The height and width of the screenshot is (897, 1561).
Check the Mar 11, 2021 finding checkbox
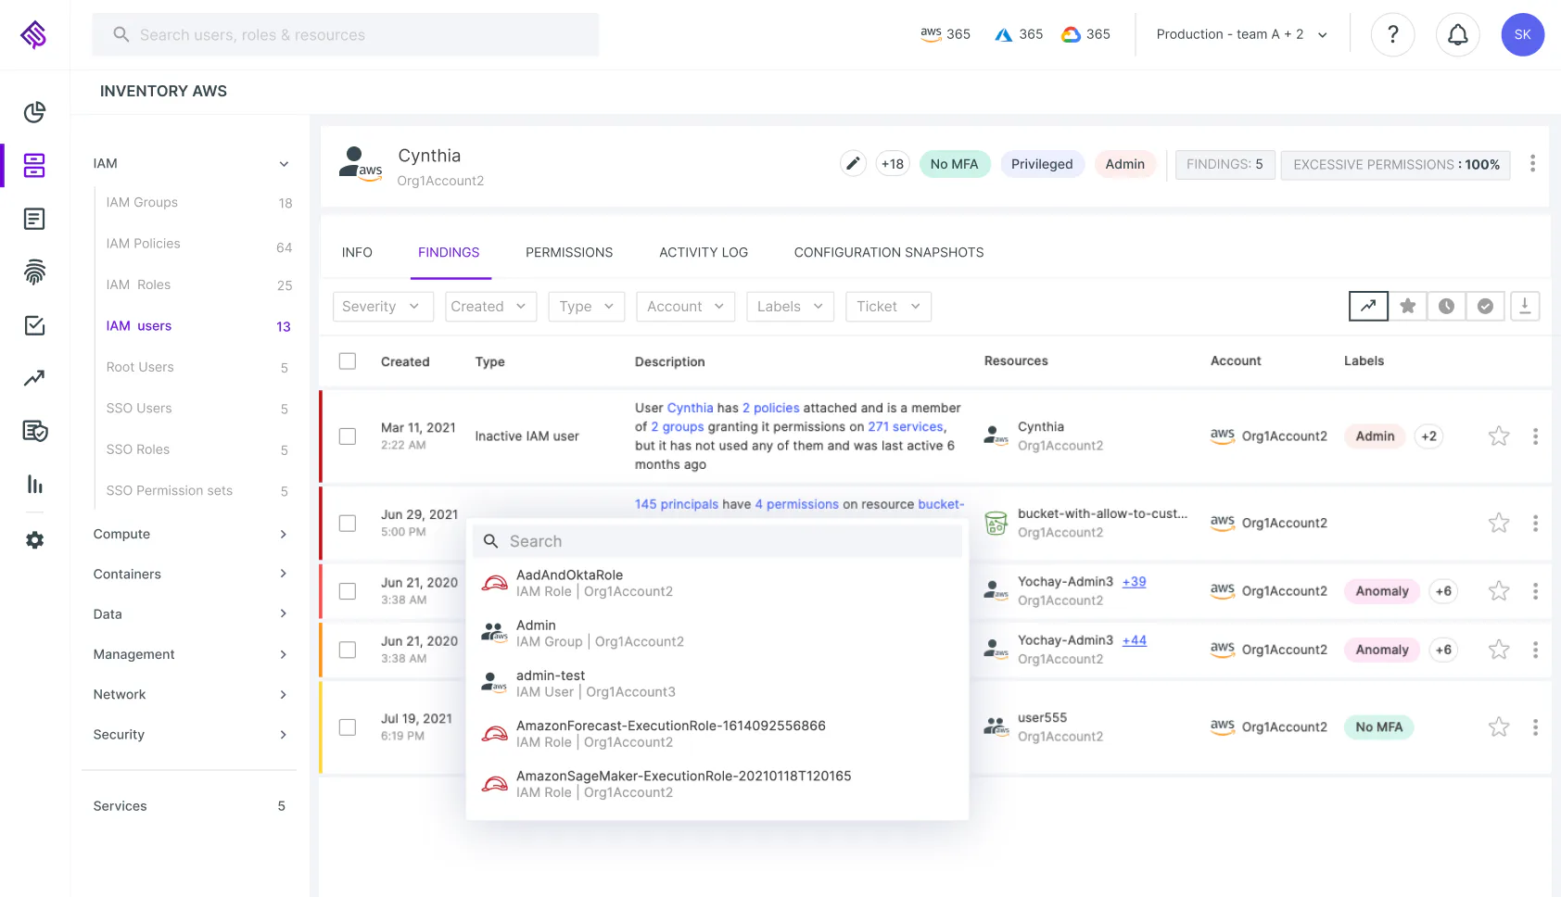348,436
